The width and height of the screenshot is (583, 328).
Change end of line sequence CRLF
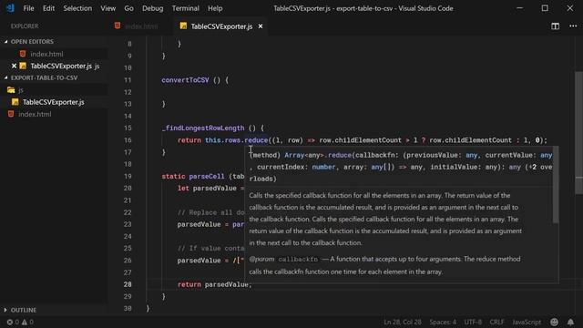(x=496, y=322)
